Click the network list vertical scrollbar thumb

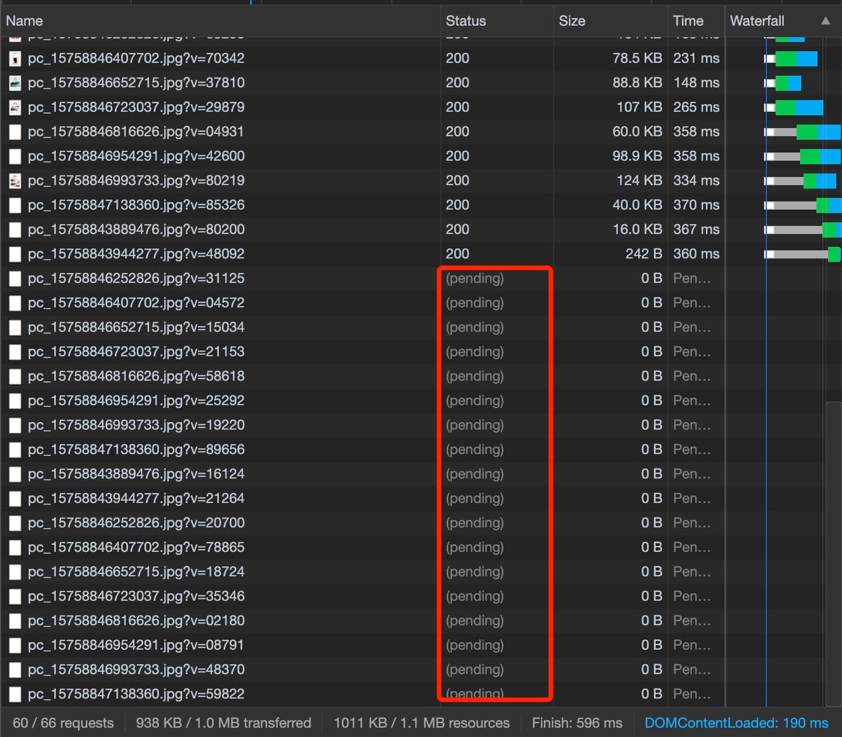click(834, 553)
